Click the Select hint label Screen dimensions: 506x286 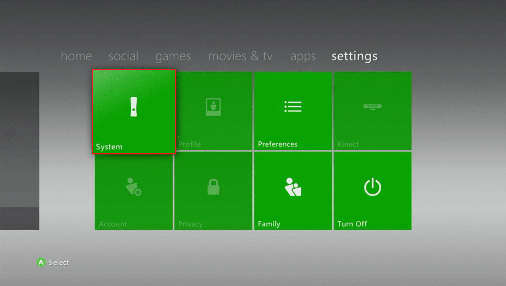click(x=59, y=262)
